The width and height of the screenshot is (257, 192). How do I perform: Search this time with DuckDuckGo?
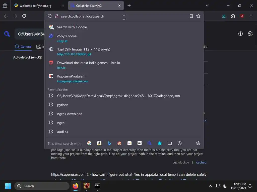click(x=119, y=143)
